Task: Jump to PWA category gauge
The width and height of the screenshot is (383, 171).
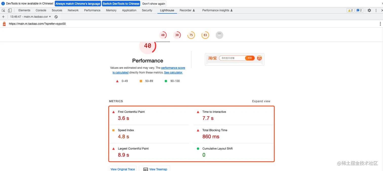Action: [219, 35]
